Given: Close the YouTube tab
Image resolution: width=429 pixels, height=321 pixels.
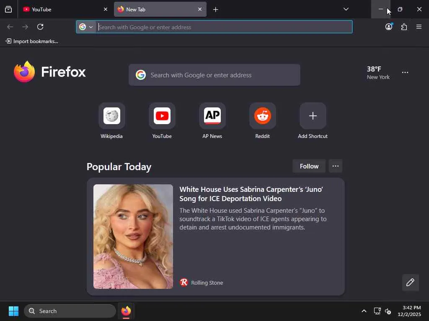Looking at the screenshot, I should 105,9.
